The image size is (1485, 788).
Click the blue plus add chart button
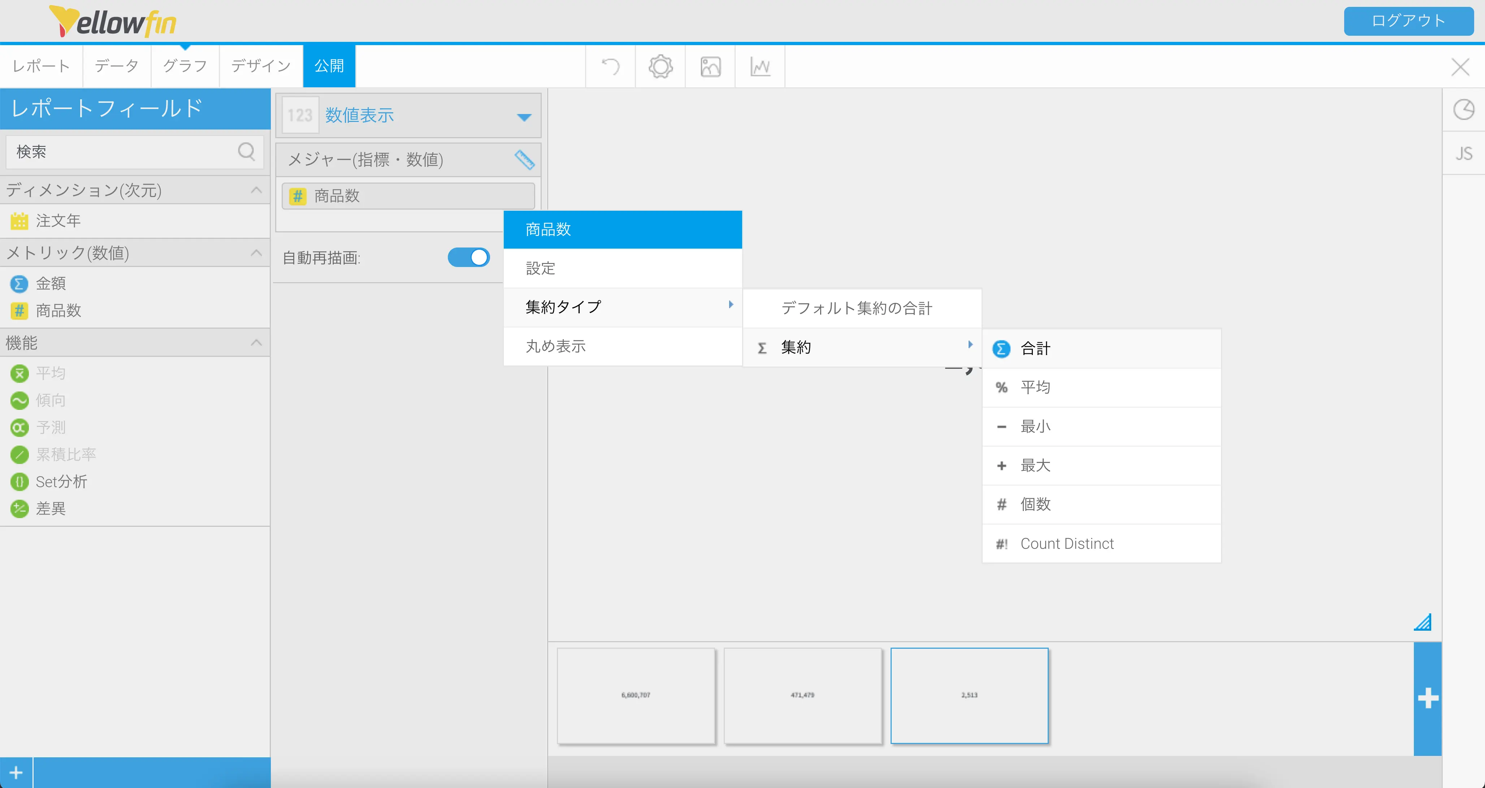click(x=1427, y=698)
